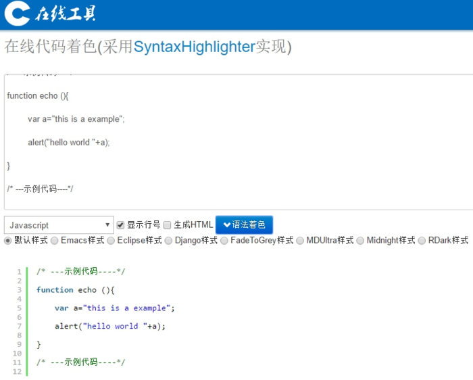Screen dimensions: 473x380
Task: Click the comment '/* ---示例代码----*/' in the textarea
Action: (40, 189)
